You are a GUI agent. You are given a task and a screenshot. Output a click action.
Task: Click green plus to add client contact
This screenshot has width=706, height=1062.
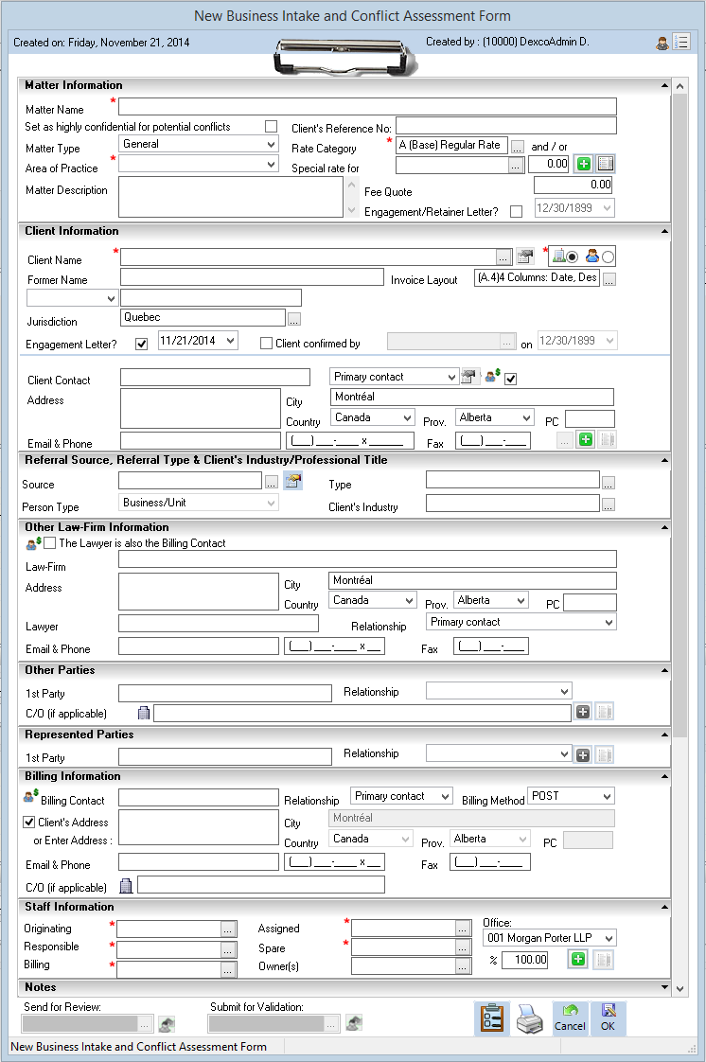click(586, 439)
